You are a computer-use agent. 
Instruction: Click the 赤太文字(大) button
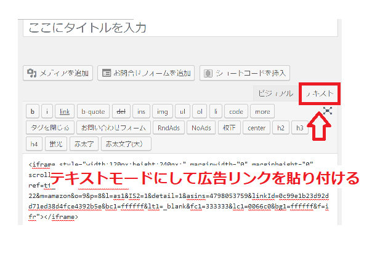(126, 144)
